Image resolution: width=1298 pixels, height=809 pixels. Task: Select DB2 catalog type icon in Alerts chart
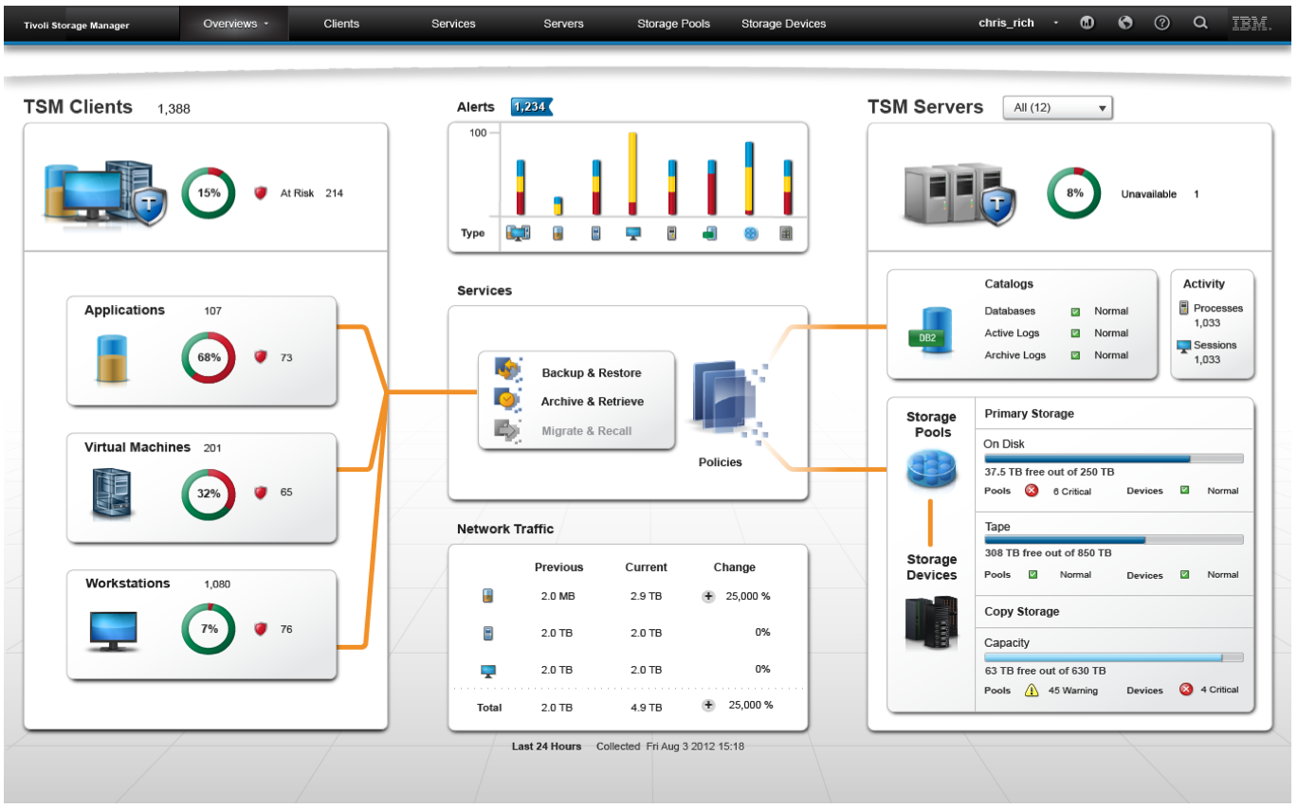point(709,233)
